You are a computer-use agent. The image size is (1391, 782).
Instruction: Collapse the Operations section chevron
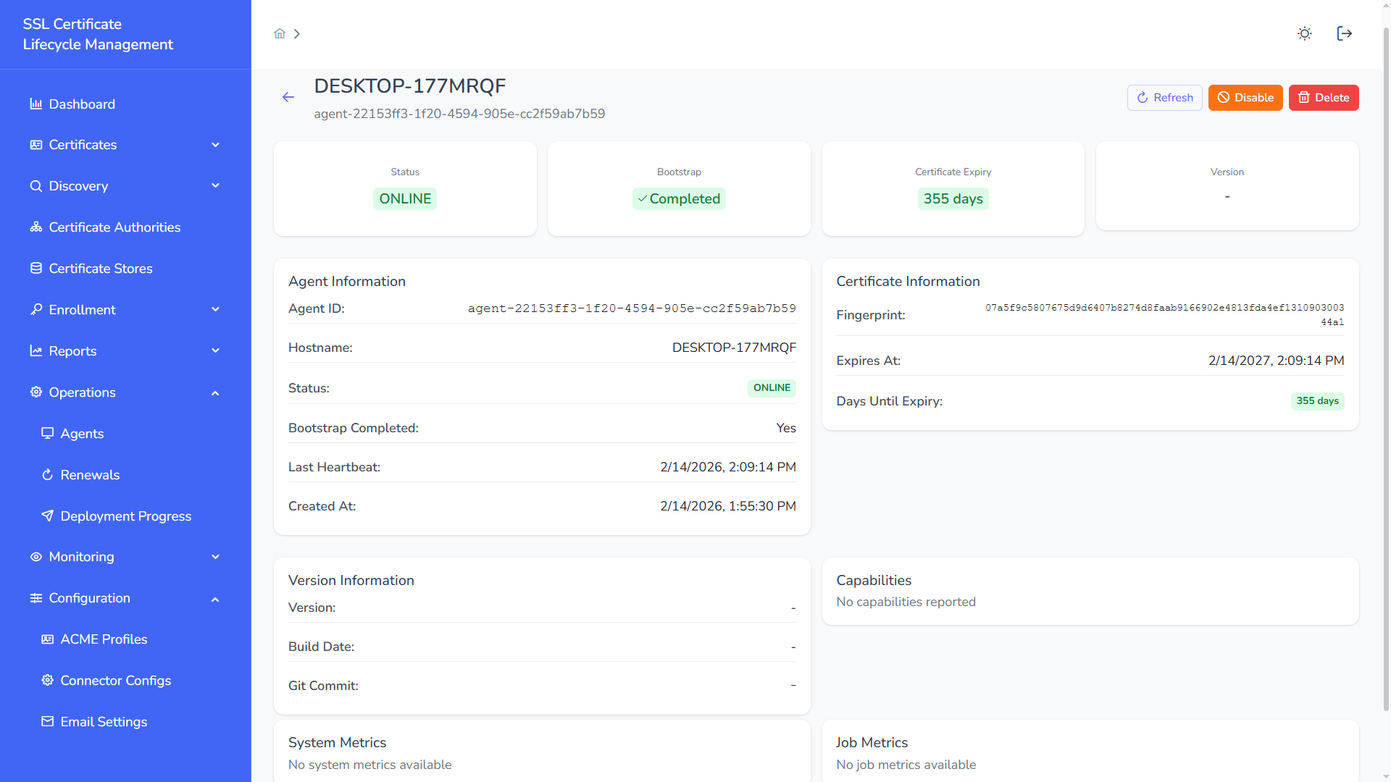click(x=215, y=392)
